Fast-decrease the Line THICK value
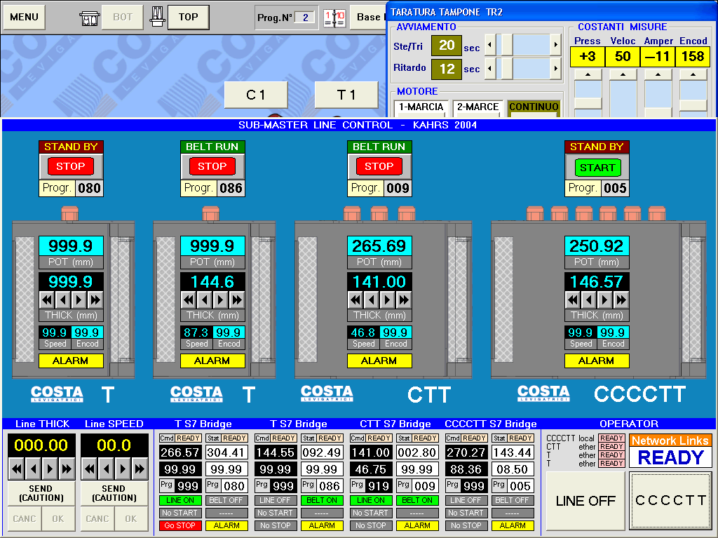Screen dimensions: 718x538 (17, 469)
